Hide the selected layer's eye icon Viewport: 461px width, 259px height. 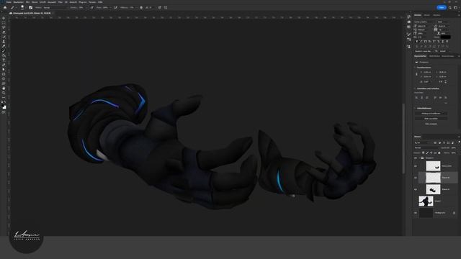[x=416, y=178]
